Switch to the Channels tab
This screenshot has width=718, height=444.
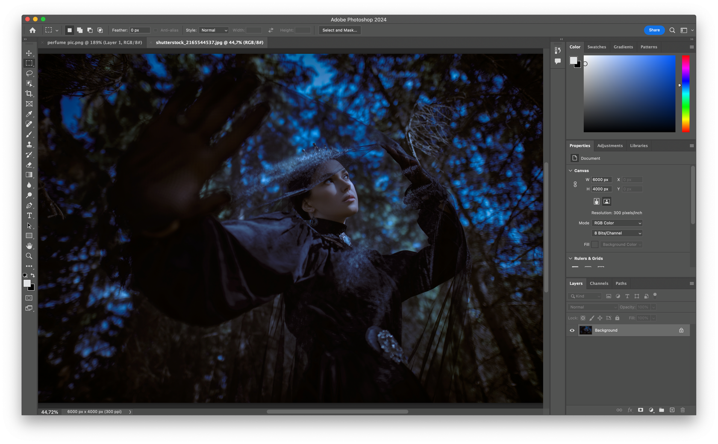coord(599,283)
